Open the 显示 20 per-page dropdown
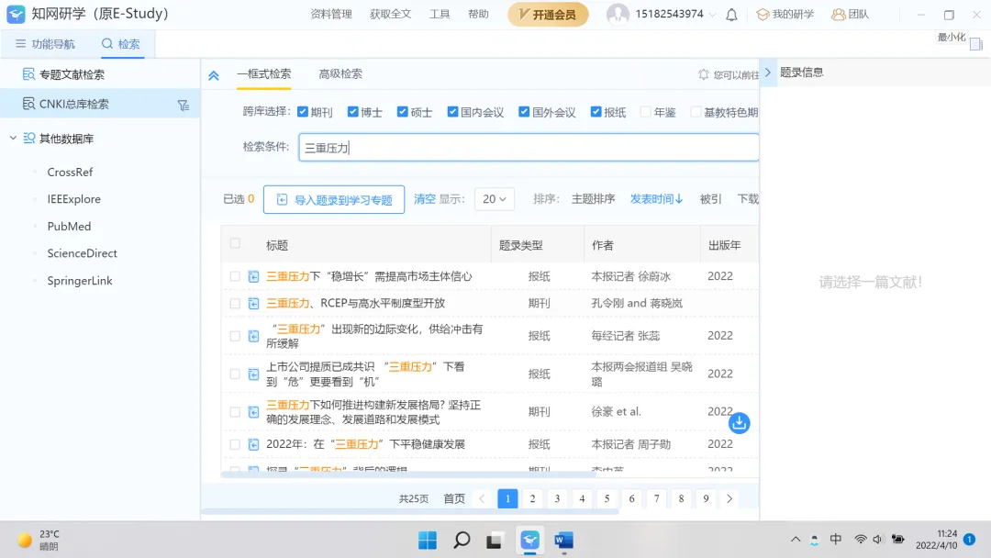 495,199
